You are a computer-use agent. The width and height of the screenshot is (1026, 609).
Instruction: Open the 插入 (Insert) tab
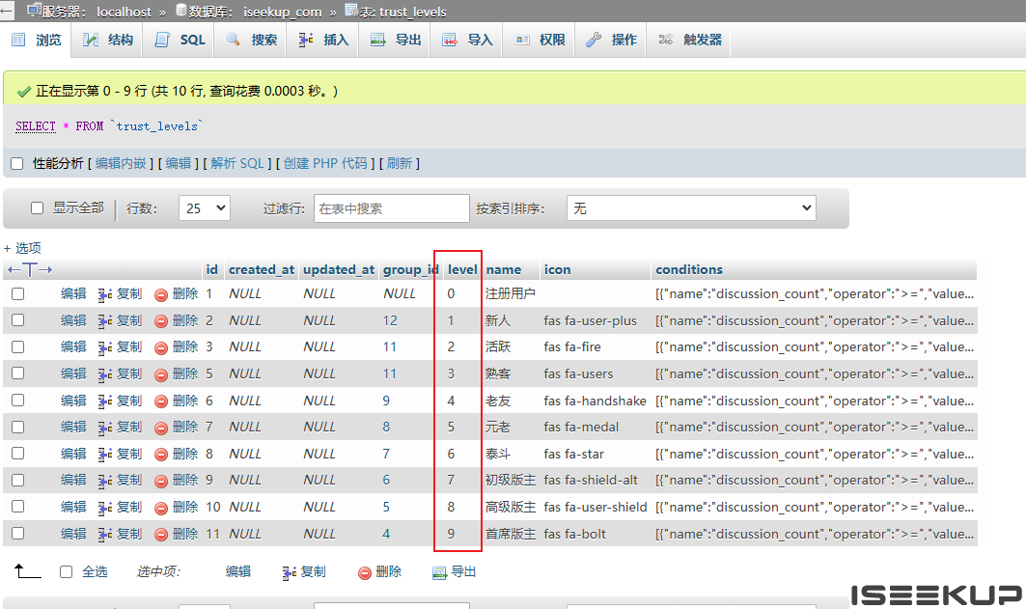324,40
